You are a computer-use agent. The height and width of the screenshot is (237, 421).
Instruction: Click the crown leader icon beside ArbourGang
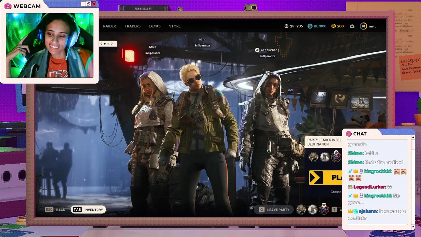[257, 50]
